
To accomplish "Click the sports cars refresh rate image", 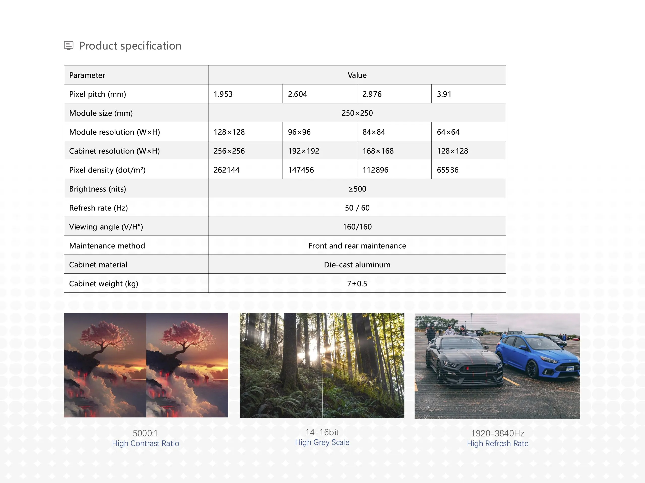I will click(497, 366).
